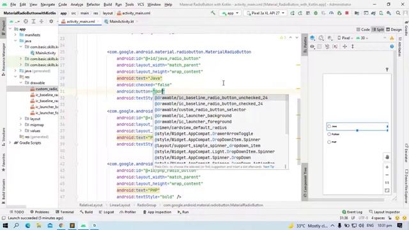Collapse the drawable folder
Image resolution: width=409 pixels, height=230 pixels.
[x=21, y=83]
